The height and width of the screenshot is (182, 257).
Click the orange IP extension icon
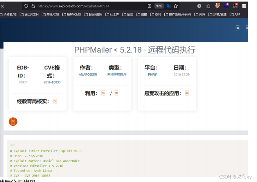[x=244, y=6]
